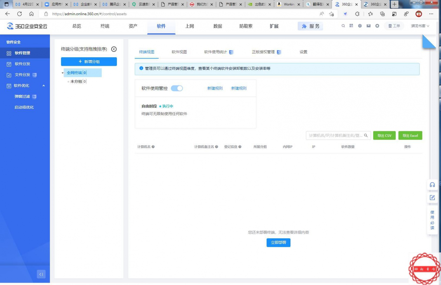This screenshot has width=441, height=285.
Task: Click the browser Home icon
Action: pyautogui.click(x=31, y=14)
